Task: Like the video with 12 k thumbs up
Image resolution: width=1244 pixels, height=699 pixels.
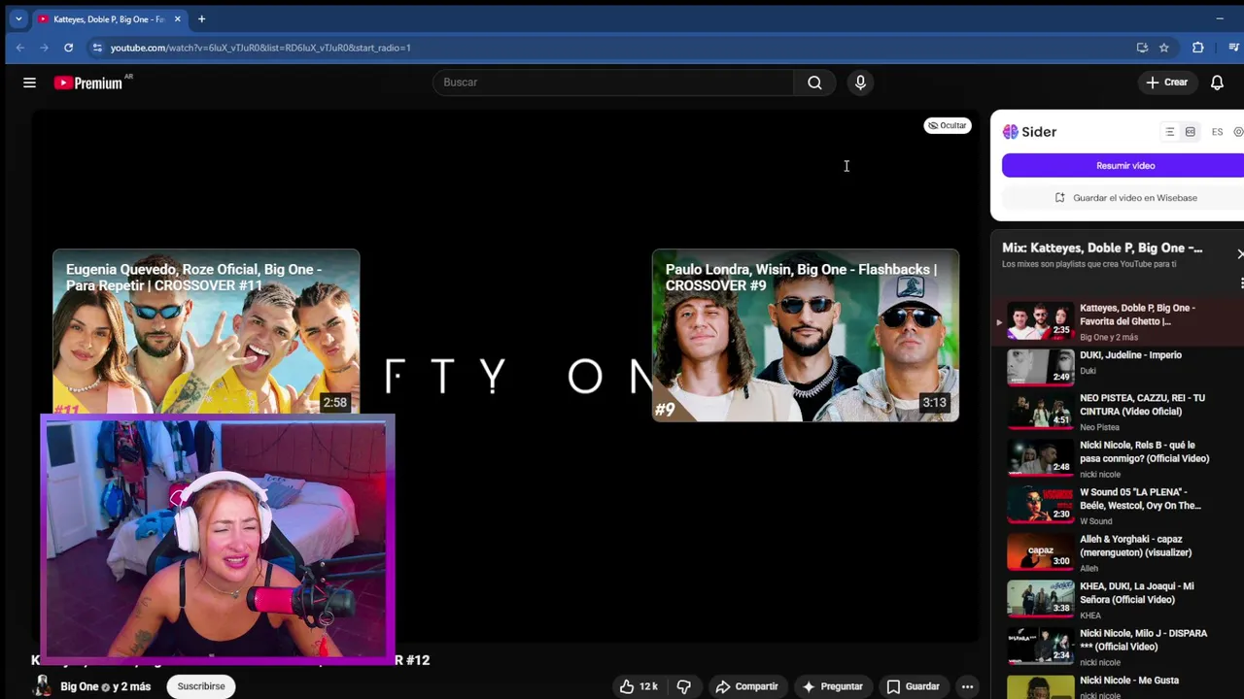Action: coord(639,686)
